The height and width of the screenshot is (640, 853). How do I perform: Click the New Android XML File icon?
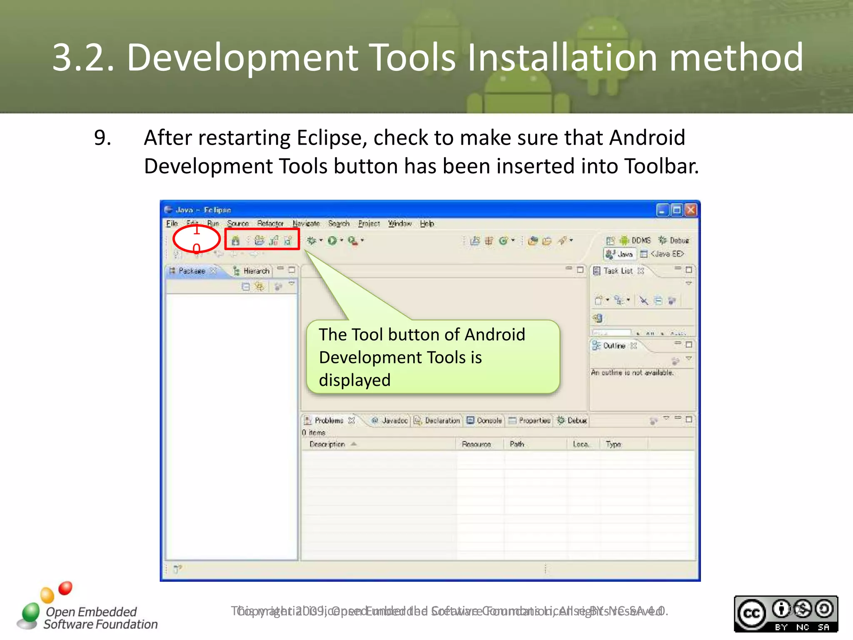click(x=288, y=240)
